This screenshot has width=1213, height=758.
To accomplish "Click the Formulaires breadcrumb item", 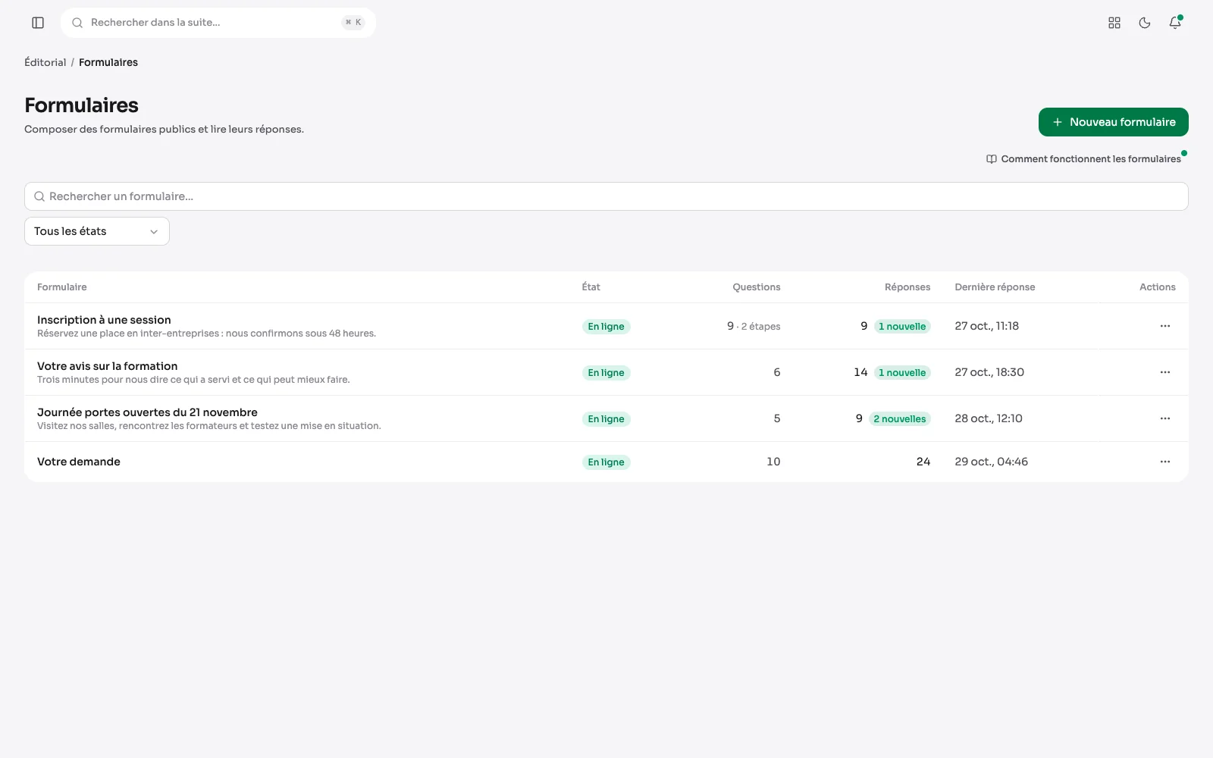I will 108,62.
